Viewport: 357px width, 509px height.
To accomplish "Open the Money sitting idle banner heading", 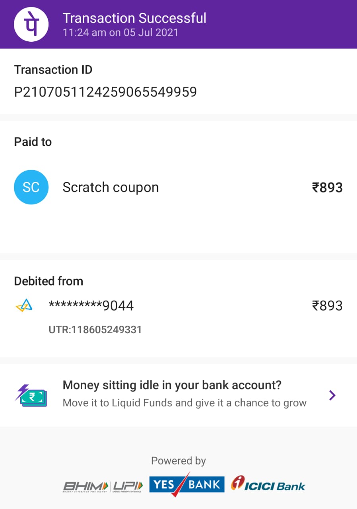I will click(172, 385).
